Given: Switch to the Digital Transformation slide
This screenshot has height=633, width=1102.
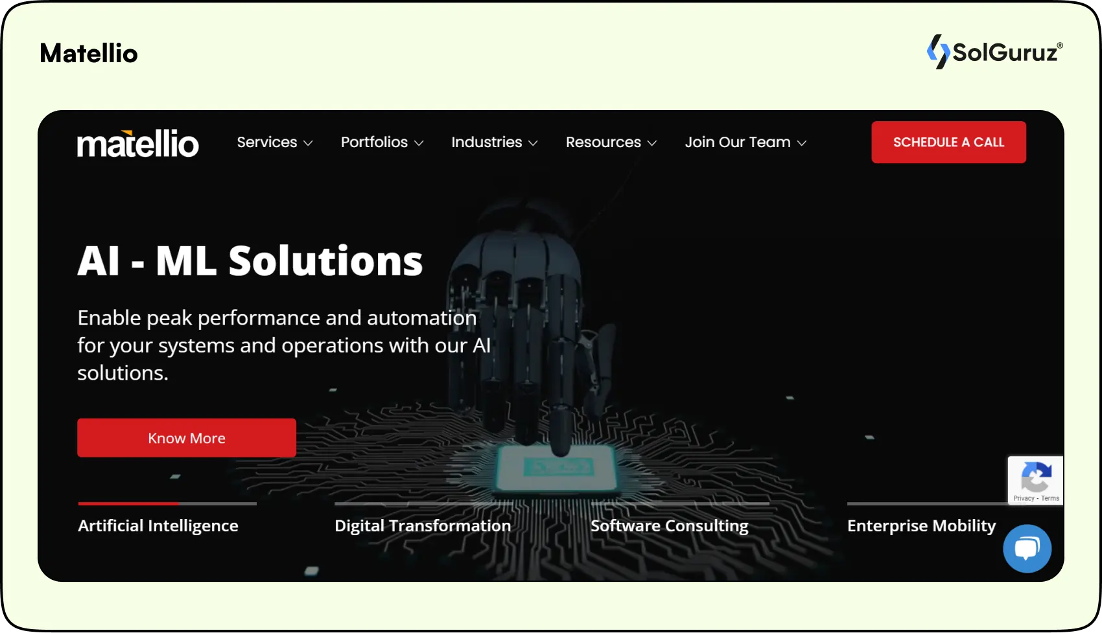Looking at the screenshot, I should (423, 525).
